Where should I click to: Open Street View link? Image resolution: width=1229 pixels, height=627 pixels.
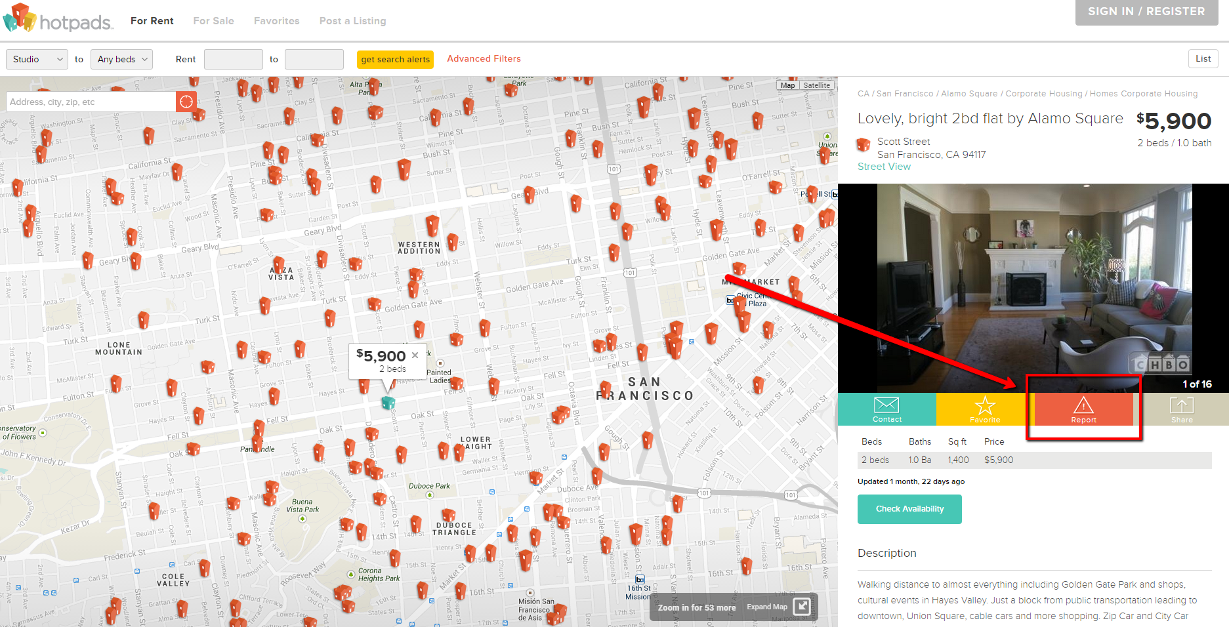pos(884,167)
